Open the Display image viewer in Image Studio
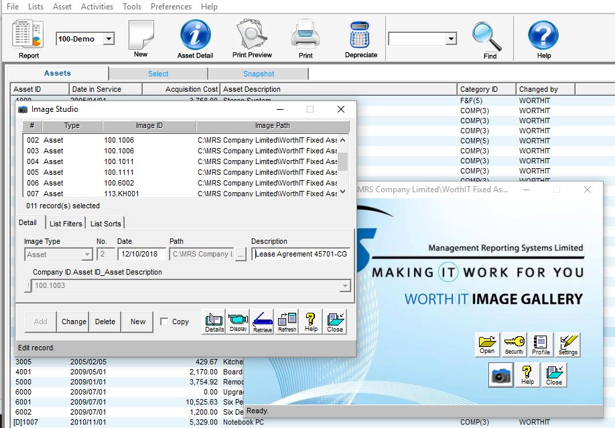Viewport: 615px width, 428px height. [238, 322]
